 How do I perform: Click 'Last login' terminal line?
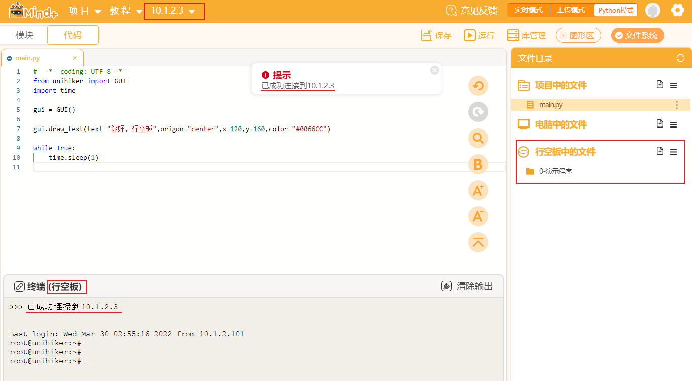coord(127,334)
